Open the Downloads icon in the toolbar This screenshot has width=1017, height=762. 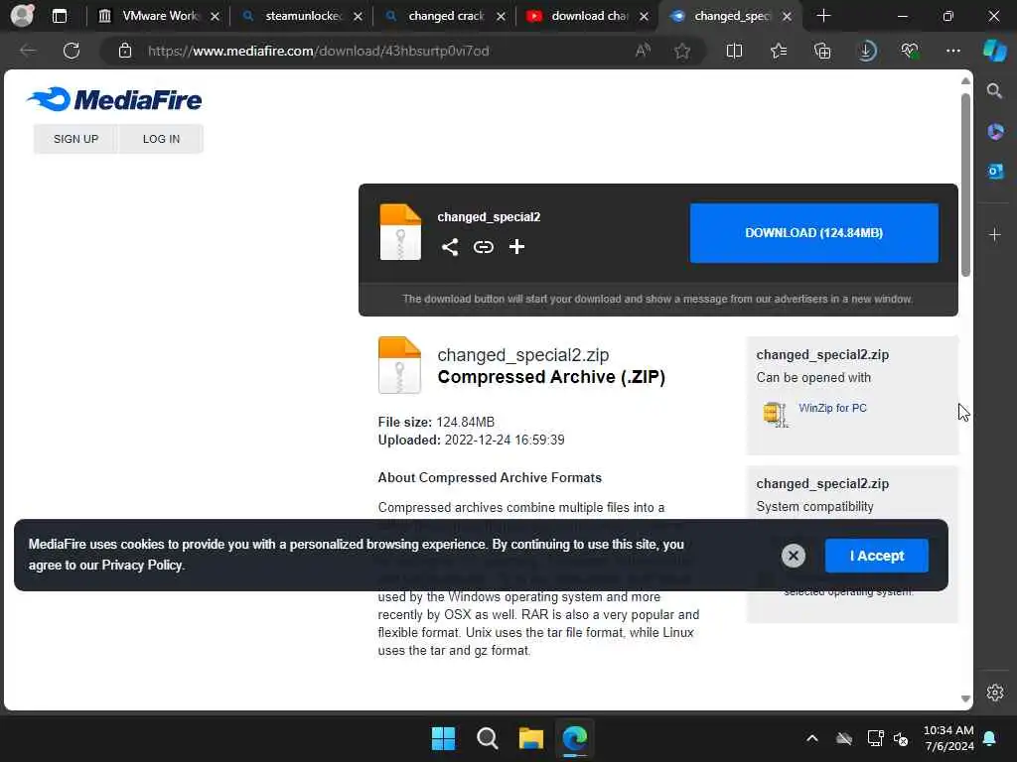(866, 51)
